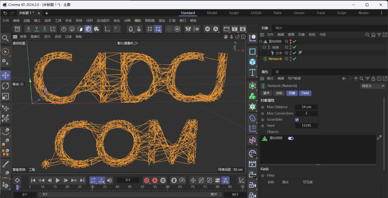
Task: Click the magnet snap enable icon
Action: 131,29
